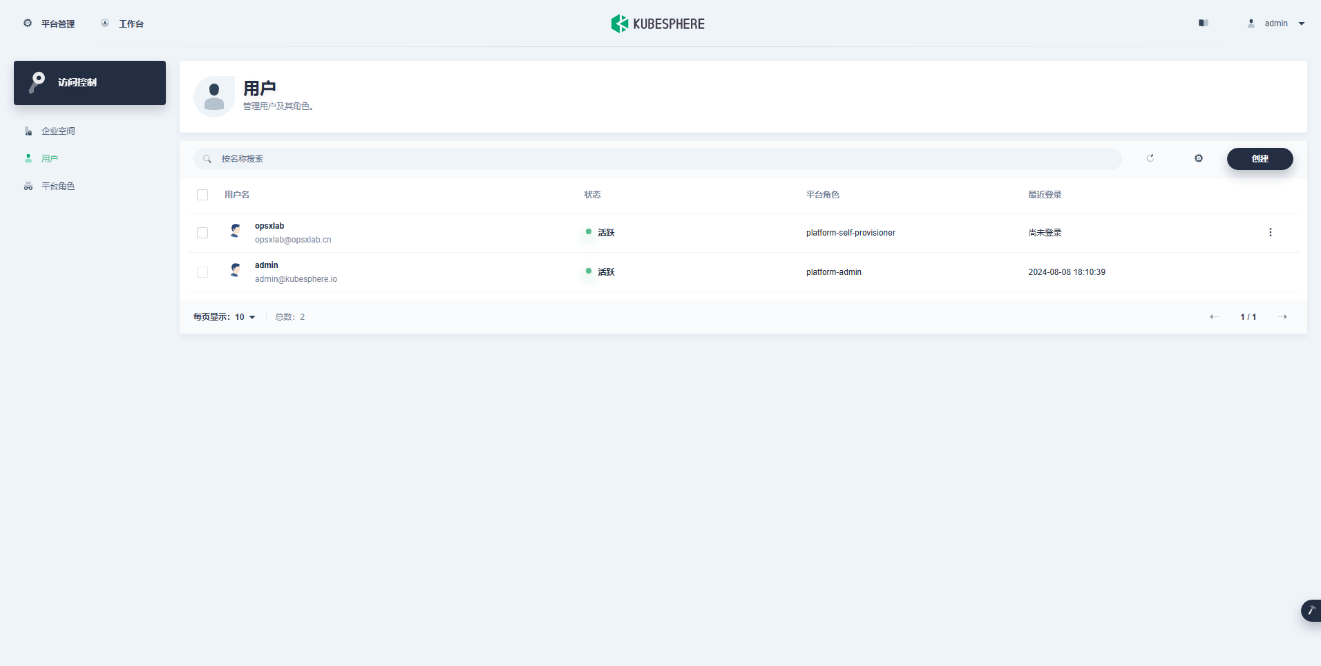
Task: Select the 平台角色 sidebar item
Action: tap(58, 186)
